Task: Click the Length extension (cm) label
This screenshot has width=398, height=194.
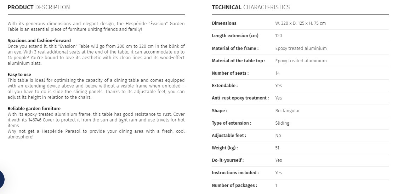Action: pyautogui.click(x=235, y=35)
